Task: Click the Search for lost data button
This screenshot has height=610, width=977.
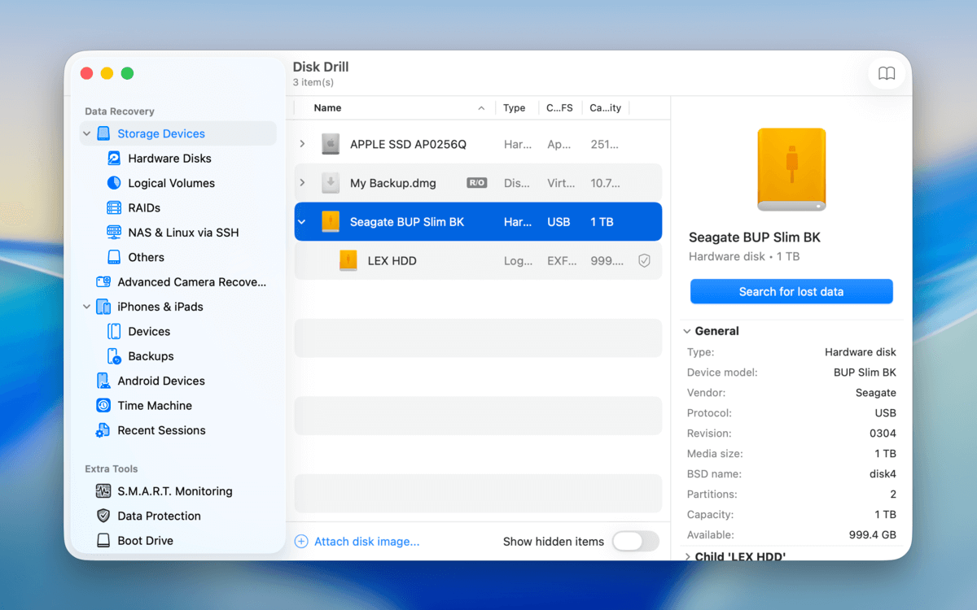Action: click(x=791, y=292)
